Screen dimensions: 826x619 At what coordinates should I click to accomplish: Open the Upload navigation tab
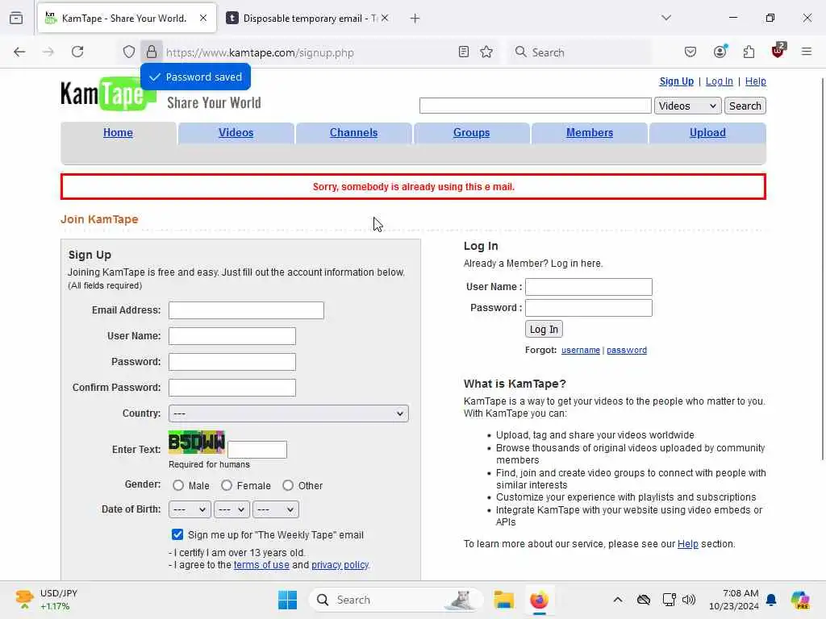click(x=707, y=133)
